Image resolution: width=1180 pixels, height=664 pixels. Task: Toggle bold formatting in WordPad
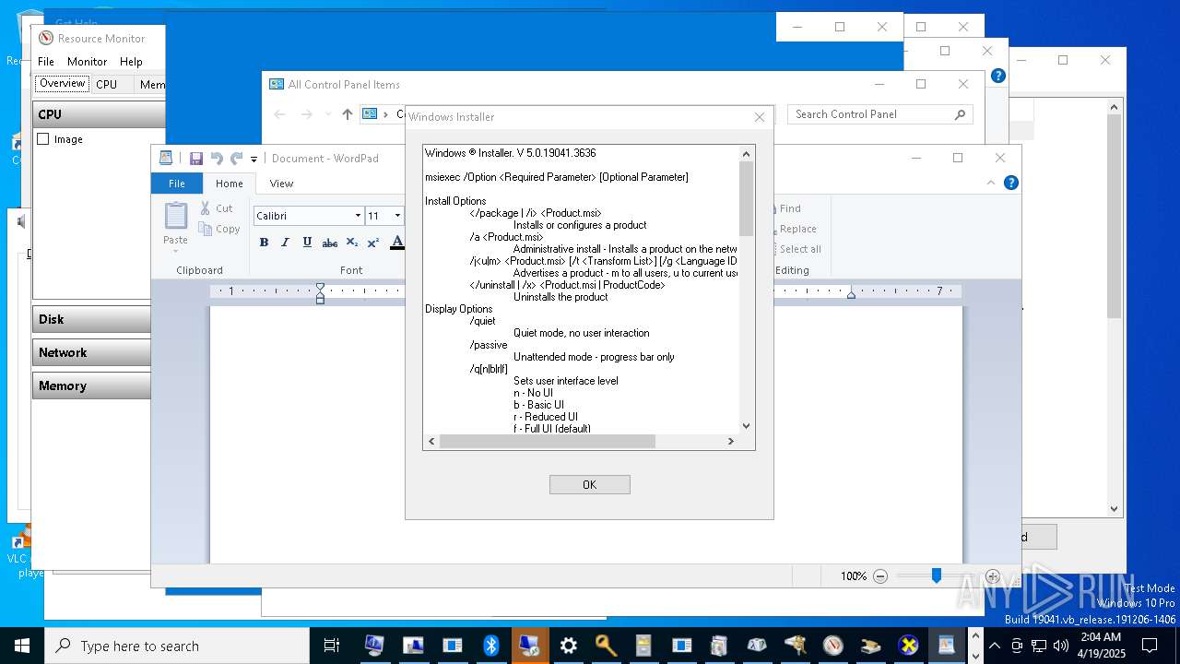click(x=264, y=243)
